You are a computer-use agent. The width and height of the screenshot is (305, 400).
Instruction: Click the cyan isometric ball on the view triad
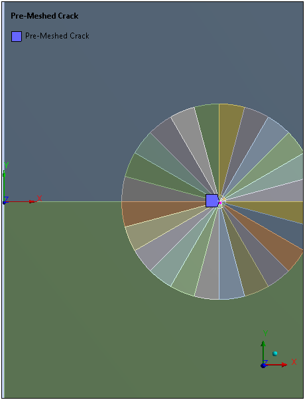[274, 353]
